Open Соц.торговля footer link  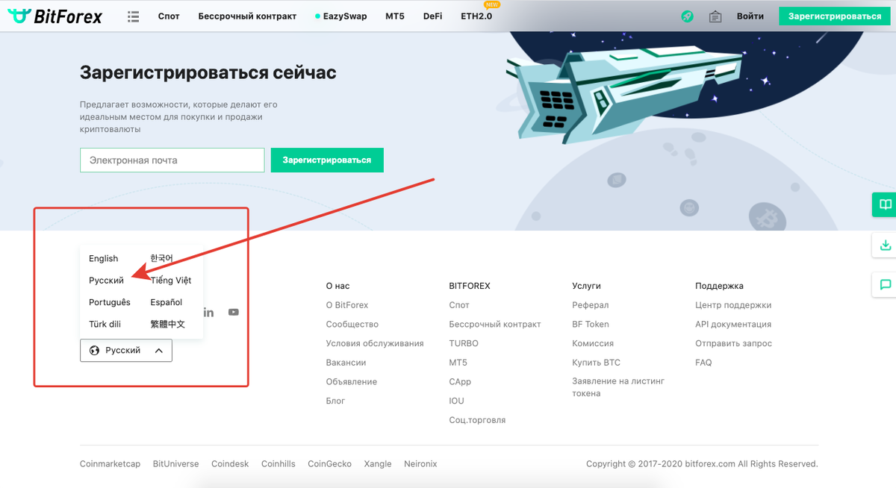click(x=477, y=420)
